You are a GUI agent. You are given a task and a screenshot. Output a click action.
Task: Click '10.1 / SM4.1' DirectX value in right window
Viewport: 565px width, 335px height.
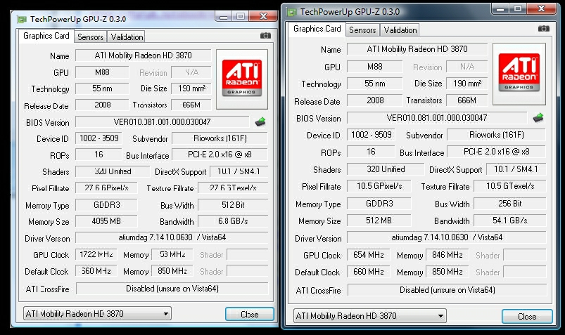(x=516, y=169)
